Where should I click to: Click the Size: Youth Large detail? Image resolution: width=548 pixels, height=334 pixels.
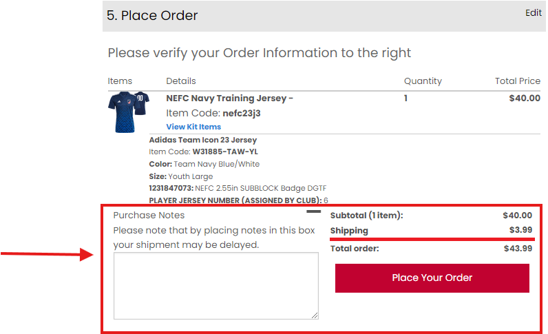[181, 176]
